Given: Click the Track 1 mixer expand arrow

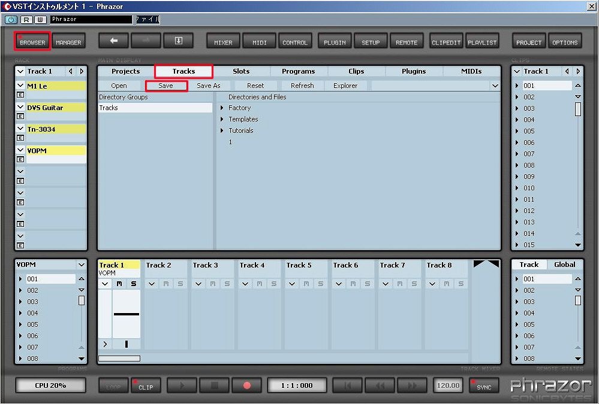Looking at the screenshot, I should (105, 344).
